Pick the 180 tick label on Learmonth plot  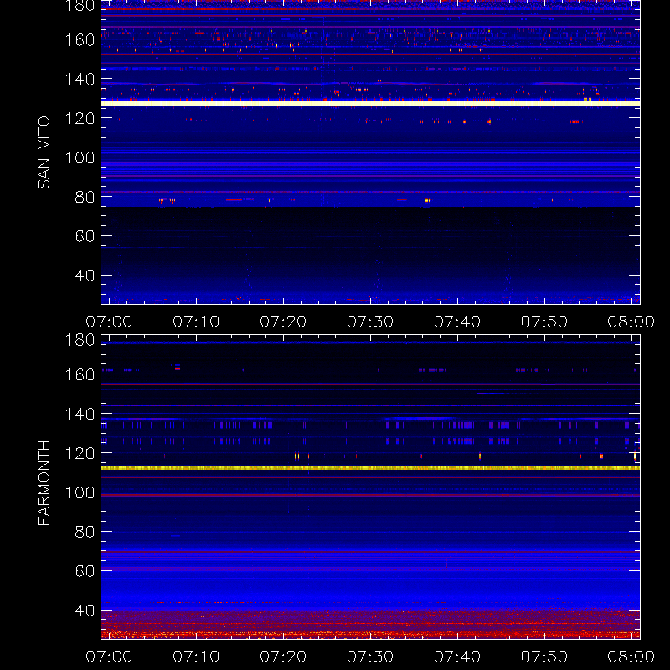click(80, 340)
